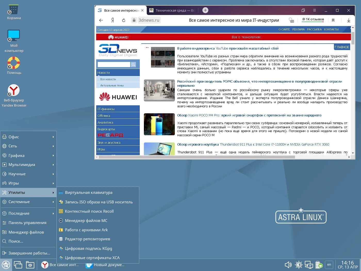
Task: Open the bookmarks collections icon in title bar
Action: (x=303, y=10)
